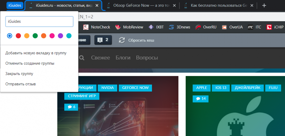The image size is (285, 136).
Task: Click the FUJU tag
Action: 273,88
